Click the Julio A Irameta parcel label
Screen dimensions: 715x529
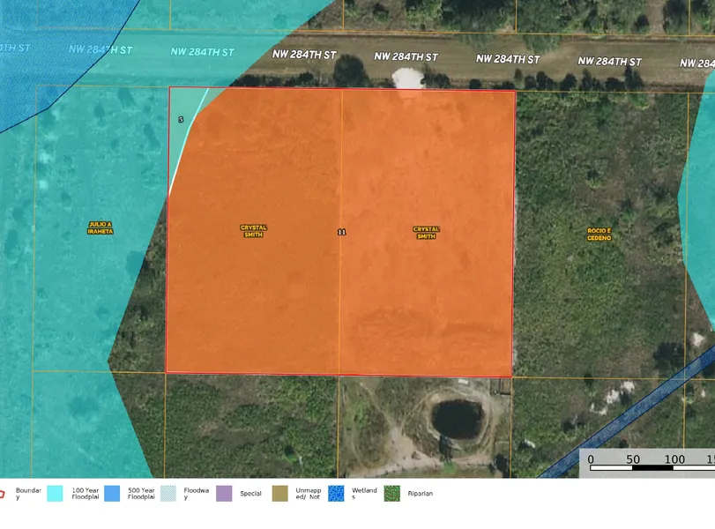pyautogui.click(x=101, y=228)
